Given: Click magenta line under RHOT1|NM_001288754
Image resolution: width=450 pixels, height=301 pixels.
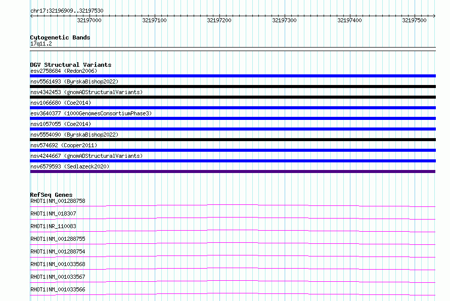Looking at the screenshot, I should 233,256.
